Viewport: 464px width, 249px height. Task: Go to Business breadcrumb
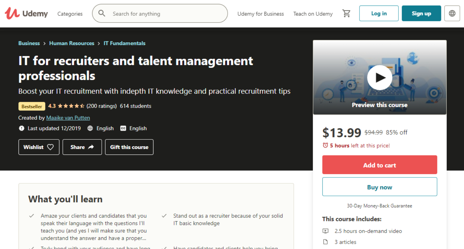point(29,43)
